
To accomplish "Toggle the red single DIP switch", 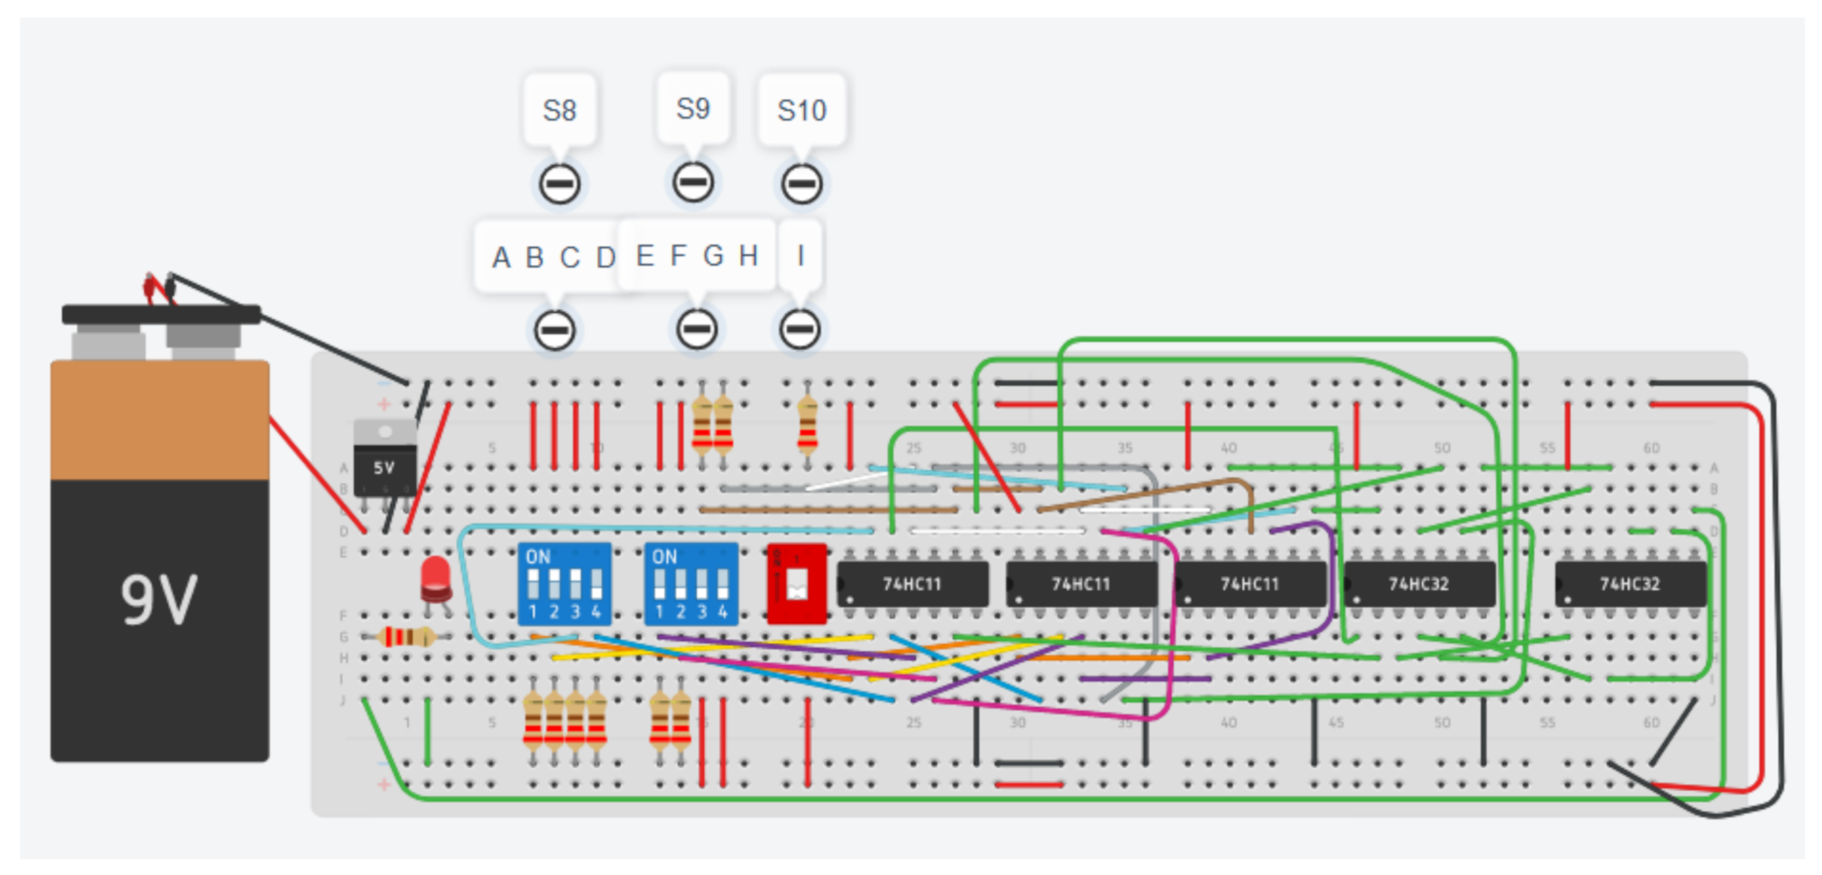I will point(797,585).
